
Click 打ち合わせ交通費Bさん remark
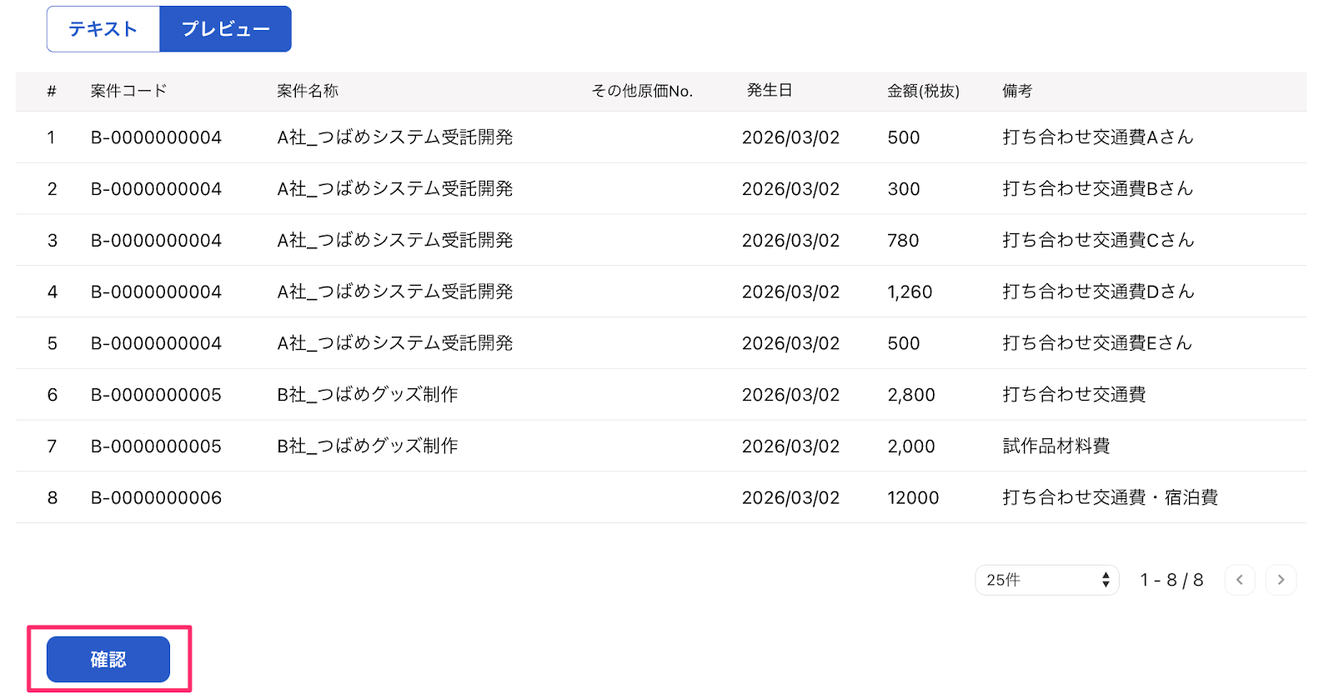click(1098, 189)
